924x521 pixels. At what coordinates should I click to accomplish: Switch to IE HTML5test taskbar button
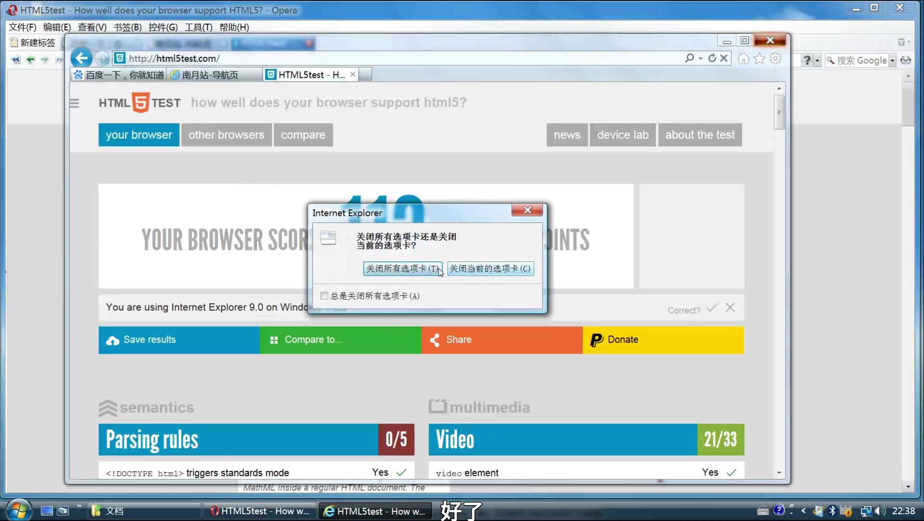tap(374, 511)
